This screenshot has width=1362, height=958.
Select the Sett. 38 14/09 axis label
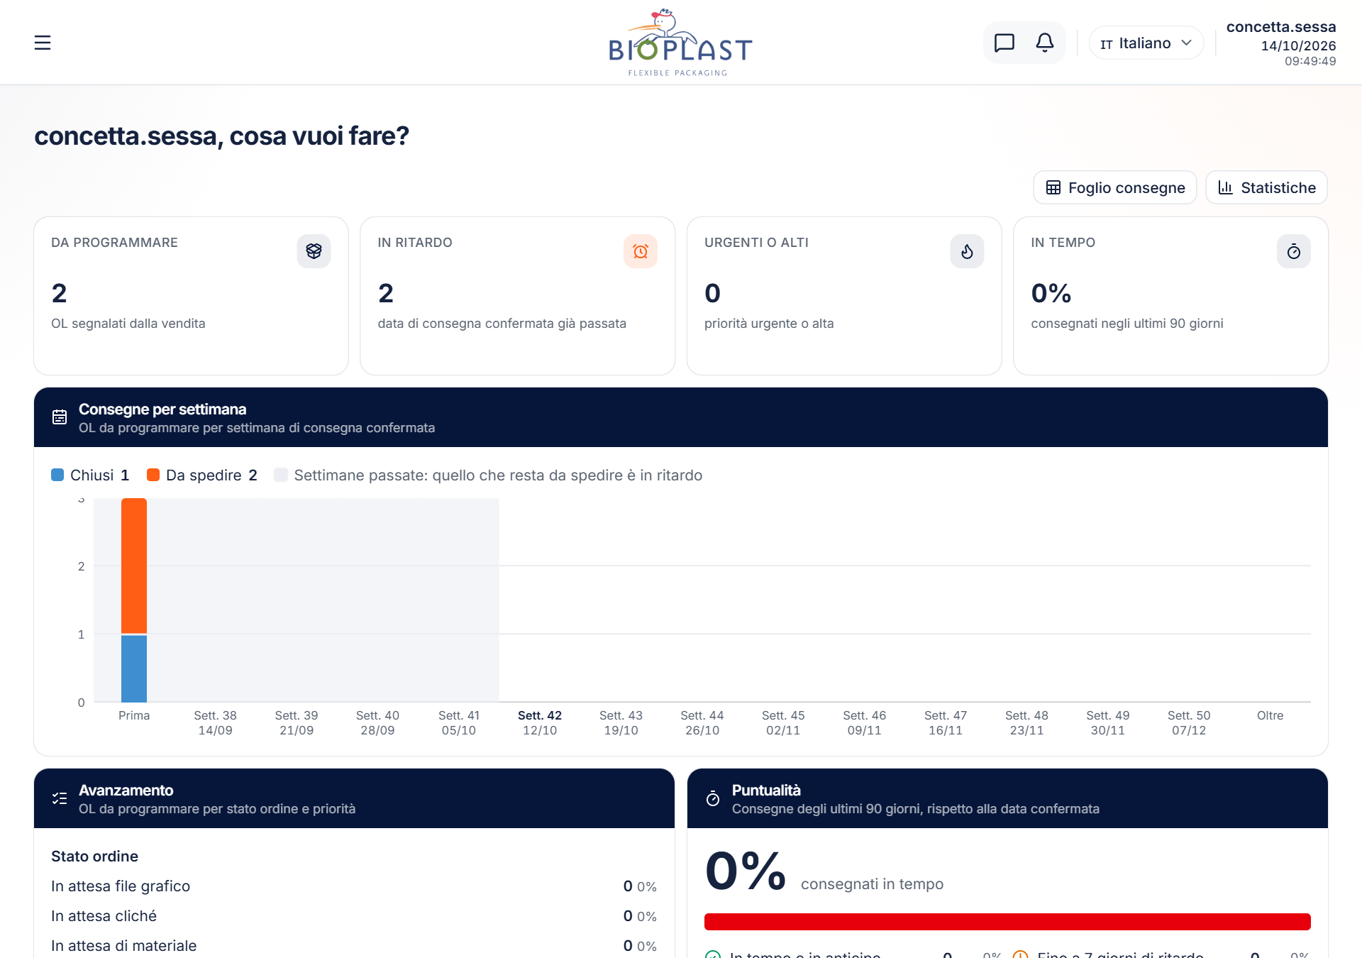[x=215, y=722]
